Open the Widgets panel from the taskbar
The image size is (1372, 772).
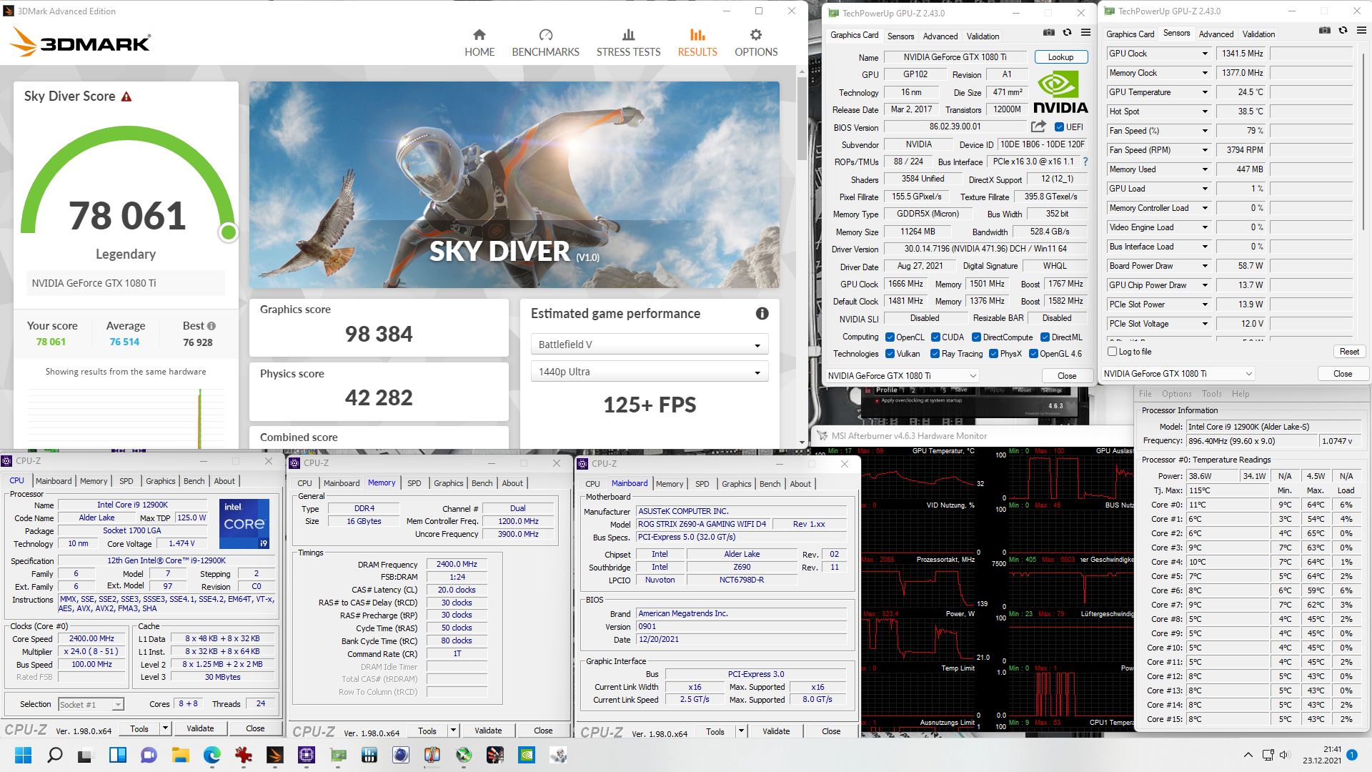point(118,755)
